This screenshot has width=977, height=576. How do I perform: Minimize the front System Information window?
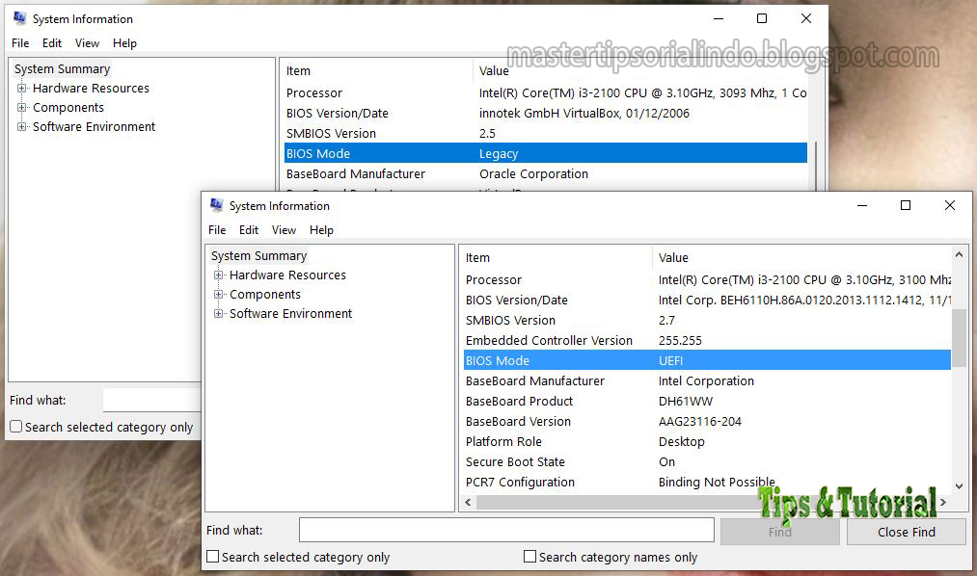click(x=862, y=205)
